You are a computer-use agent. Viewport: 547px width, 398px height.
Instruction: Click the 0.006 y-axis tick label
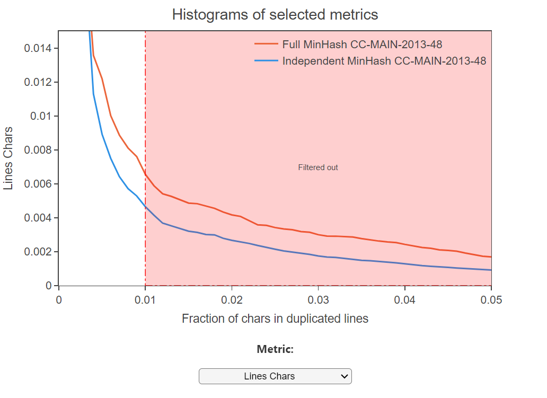[x=38, y=184]
